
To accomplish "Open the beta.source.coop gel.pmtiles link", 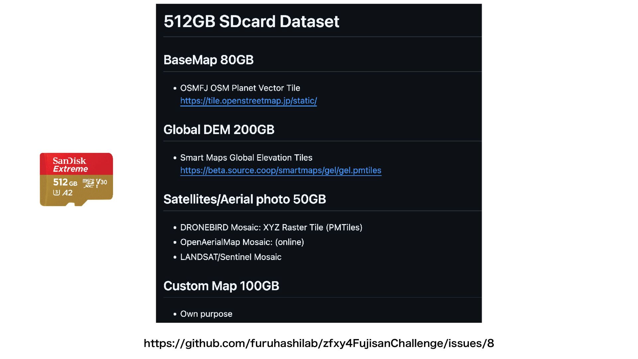I will 281,171.
